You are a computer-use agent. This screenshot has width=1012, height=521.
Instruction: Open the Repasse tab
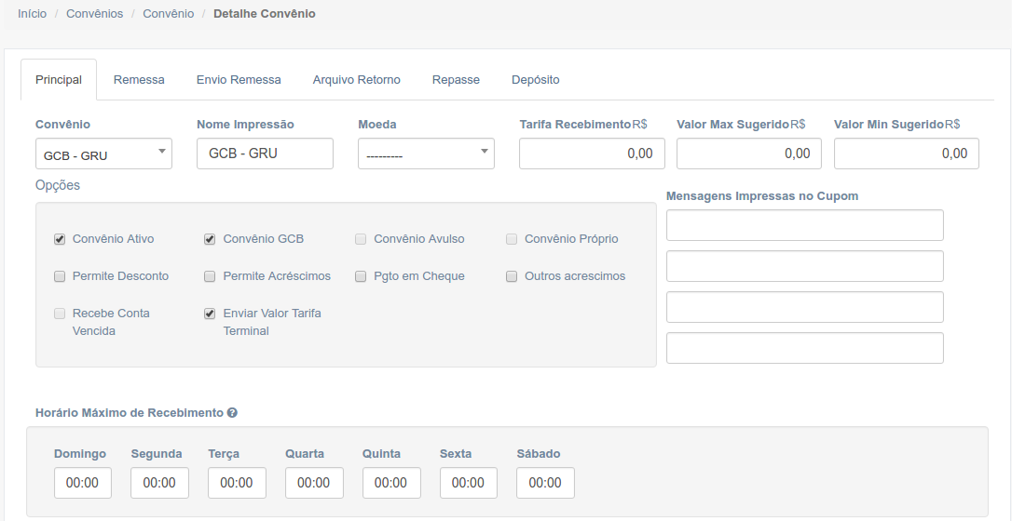456,80
